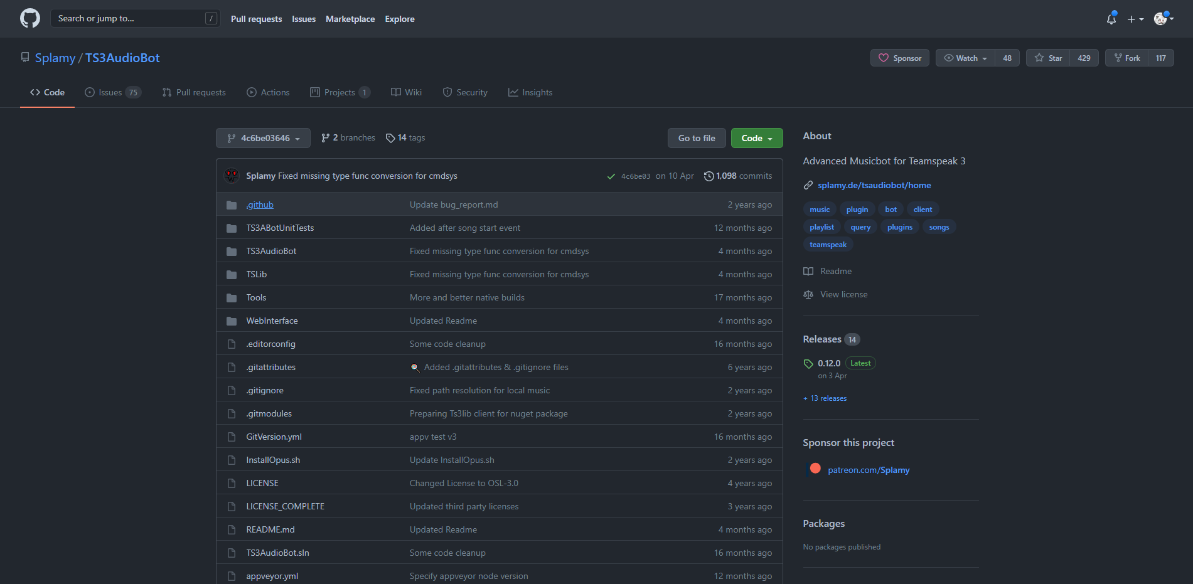Open the Watch dropdown
The image size is (1193, 584).
(965, 58)
